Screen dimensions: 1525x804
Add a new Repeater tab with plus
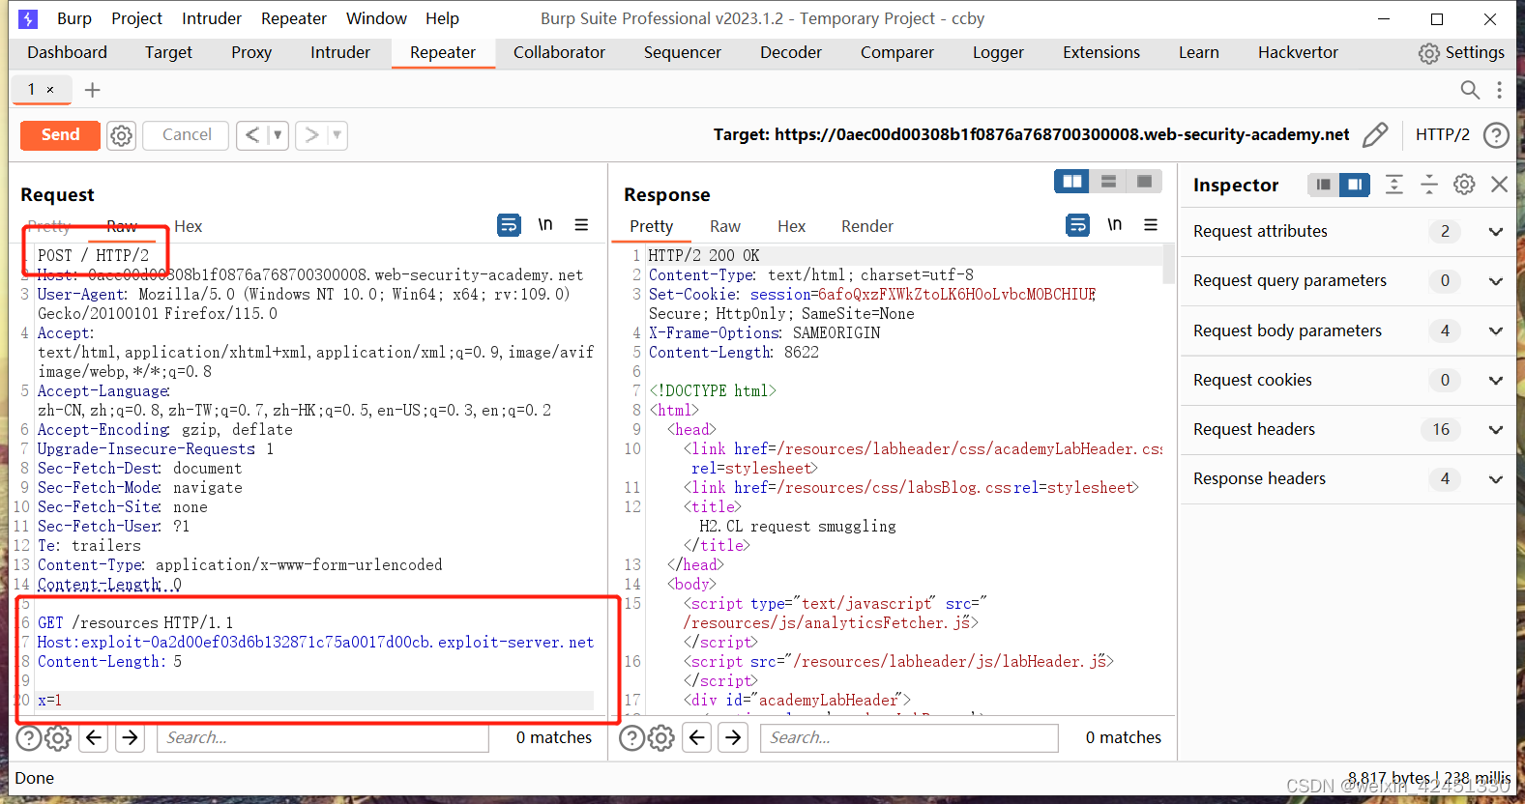(x=93, y=90)
